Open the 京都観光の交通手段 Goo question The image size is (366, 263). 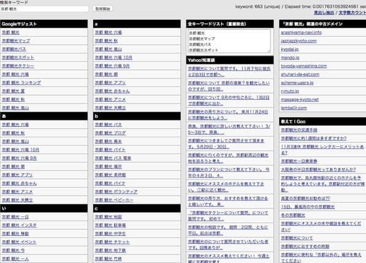pyautogui.click(x=299, y=130)
